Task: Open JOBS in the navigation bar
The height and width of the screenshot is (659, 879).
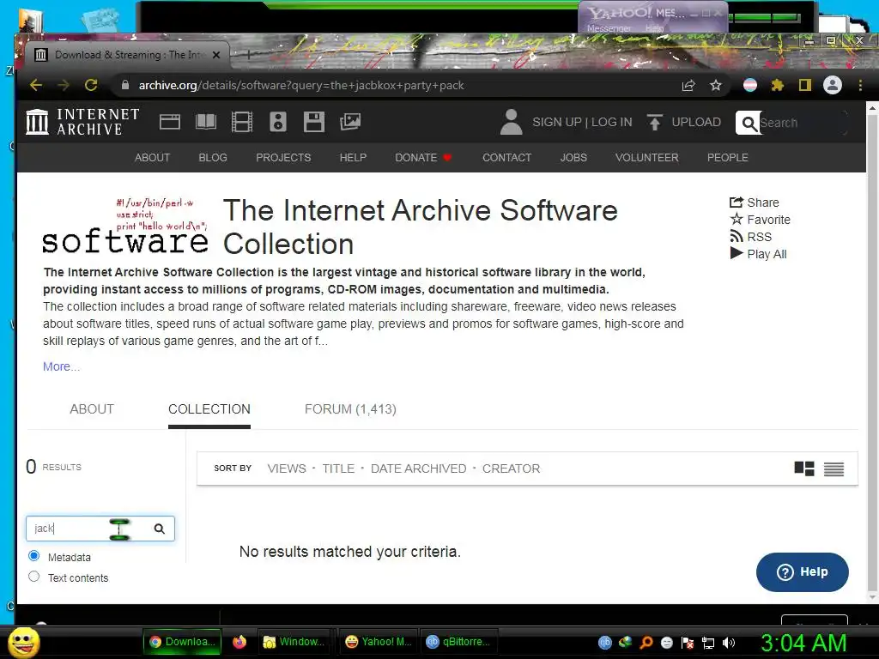Action: 573,158
